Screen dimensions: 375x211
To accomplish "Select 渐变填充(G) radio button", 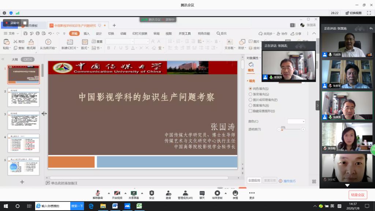I will pos(250,94).
